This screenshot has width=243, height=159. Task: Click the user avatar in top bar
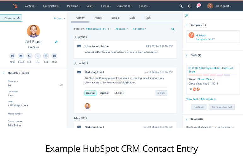(x=210, y=6)
